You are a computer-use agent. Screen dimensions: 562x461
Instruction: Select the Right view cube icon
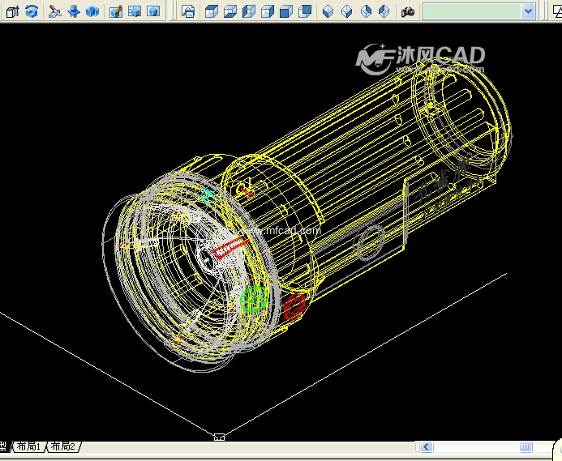tap(268, 11)
